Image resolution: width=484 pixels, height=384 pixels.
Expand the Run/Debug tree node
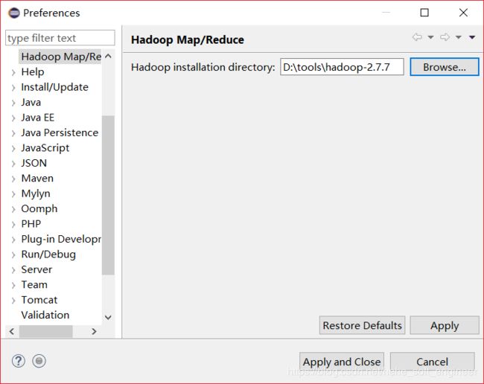click(13, 255)
